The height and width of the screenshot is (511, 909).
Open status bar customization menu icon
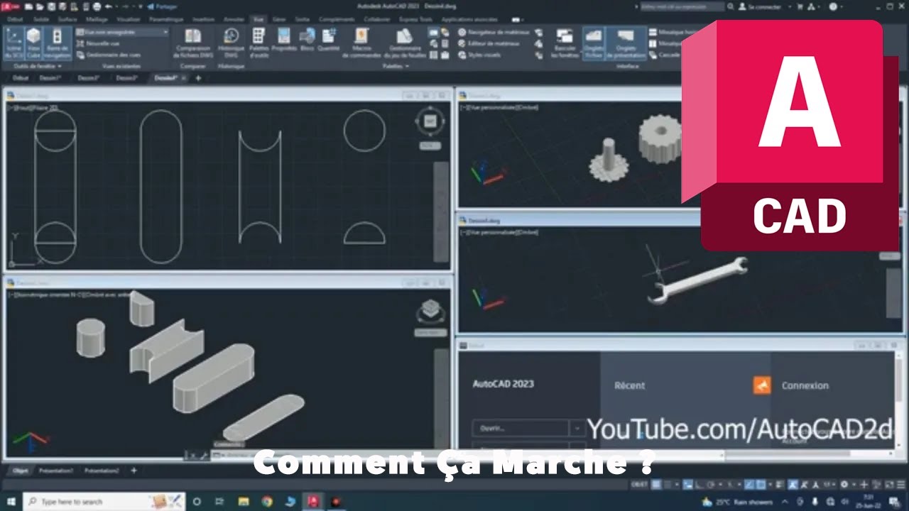[900, 484]
